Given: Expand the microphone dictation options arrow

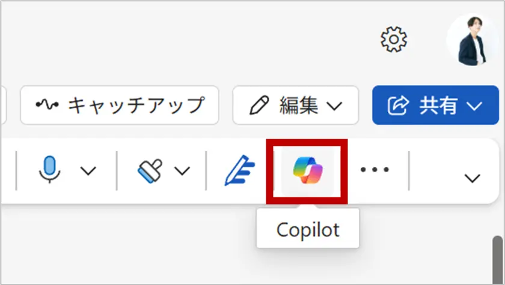Looking at the screenshot, I should click(x=88, y=171).
